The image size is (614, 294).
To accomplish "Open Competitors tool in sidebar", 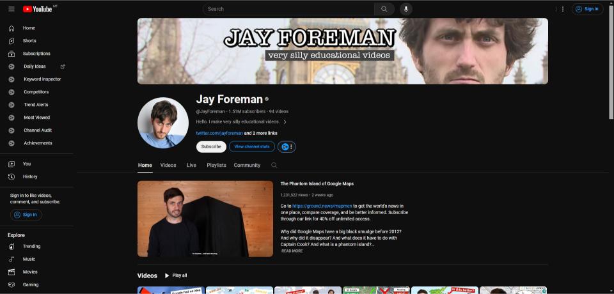I will click(36, 92).
